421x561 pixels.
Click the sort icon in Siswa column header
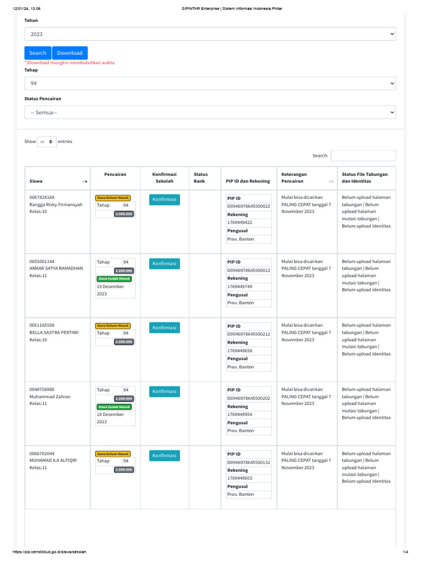pos(84,181)
